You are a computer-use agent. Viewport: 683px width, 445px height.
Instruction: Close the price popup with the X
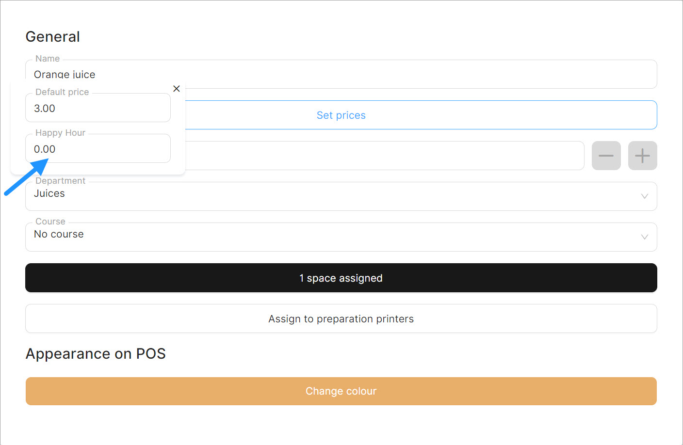pyautogui.click(x=177, y=89)
